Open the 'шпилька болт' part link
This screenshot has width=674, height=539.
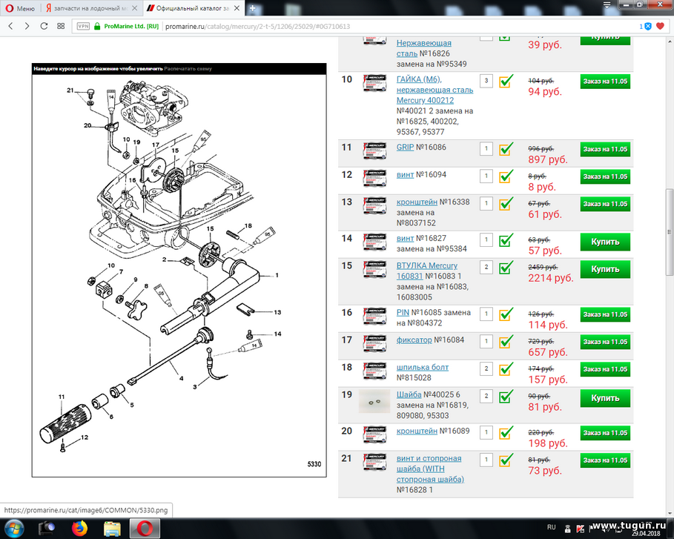click(423, 368)
